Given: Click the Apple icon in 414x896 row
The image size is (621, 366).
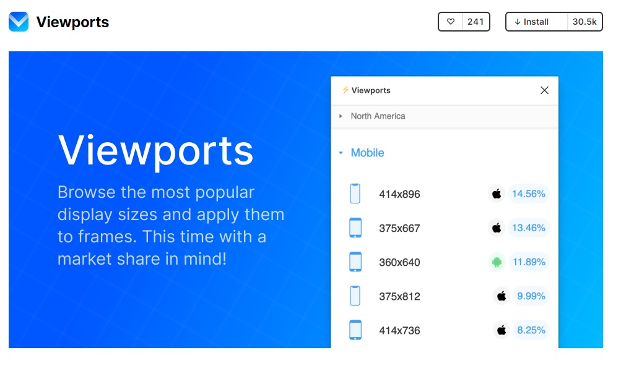Looking at the screenshot, I should pos(497,194).
